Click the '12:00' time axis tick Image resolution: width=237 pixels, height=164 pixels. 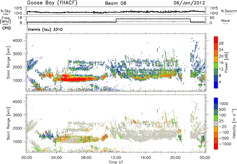[x=116, y=158]
